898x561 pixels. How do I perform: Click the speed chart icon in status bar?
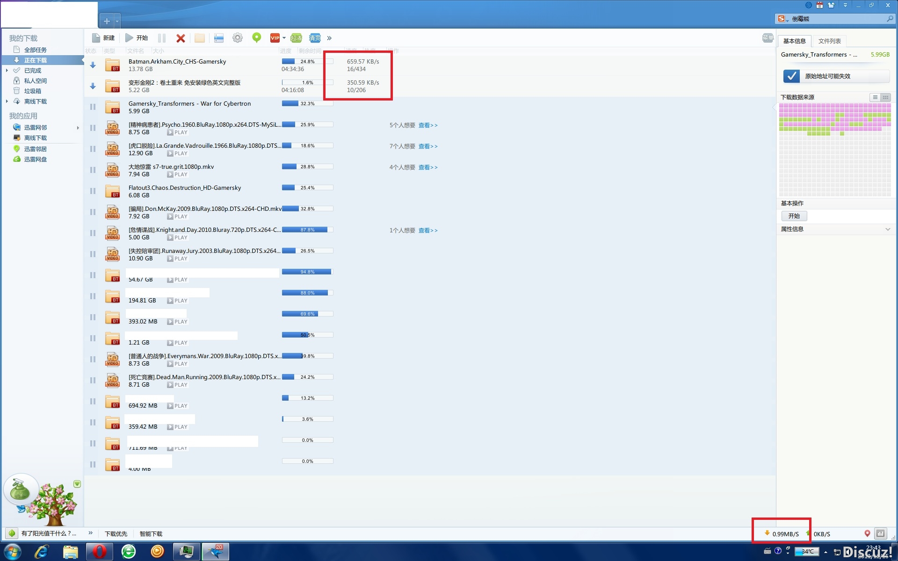point(881,533)
